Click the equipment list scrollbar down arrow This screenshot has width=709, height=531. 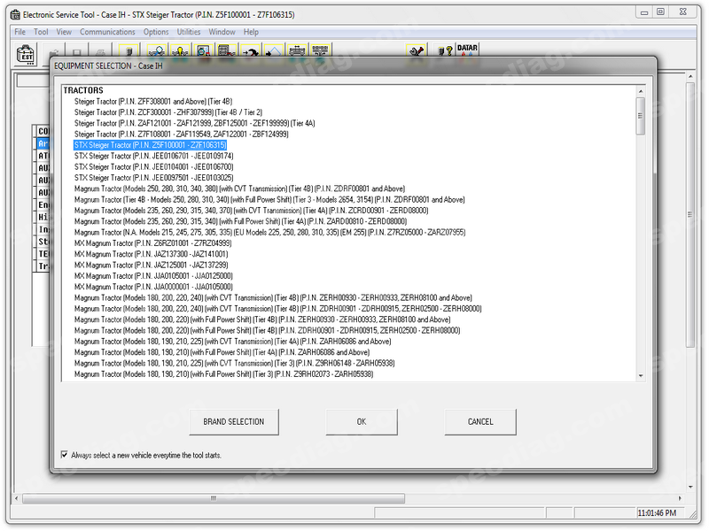641,376
